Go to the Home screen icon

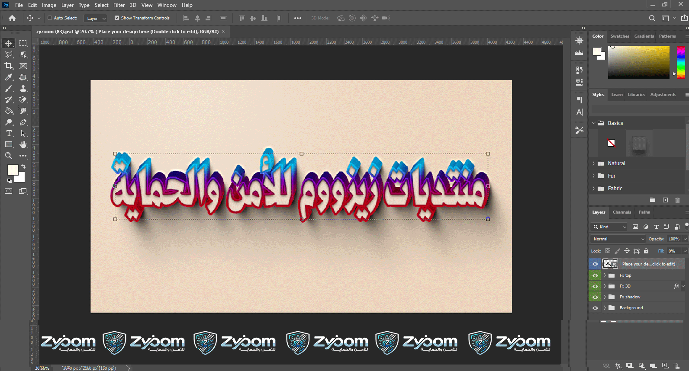coord(12,18)
